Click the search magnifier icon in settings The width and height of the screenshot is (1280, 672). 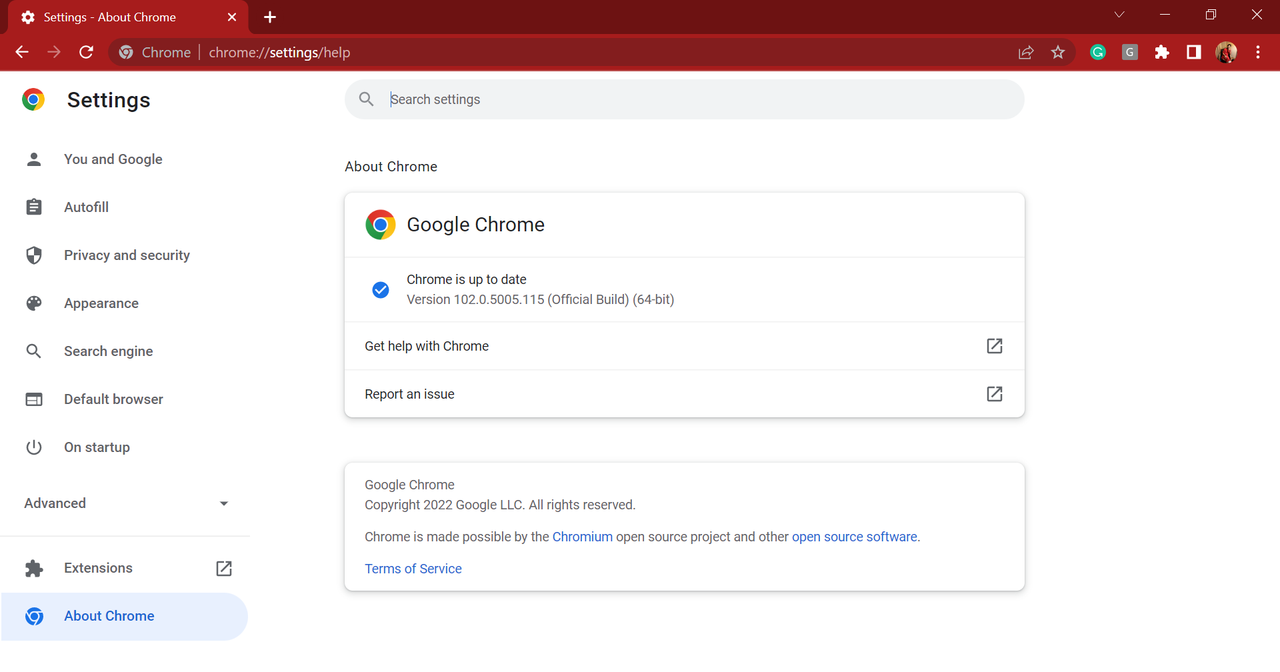(366, 99)
